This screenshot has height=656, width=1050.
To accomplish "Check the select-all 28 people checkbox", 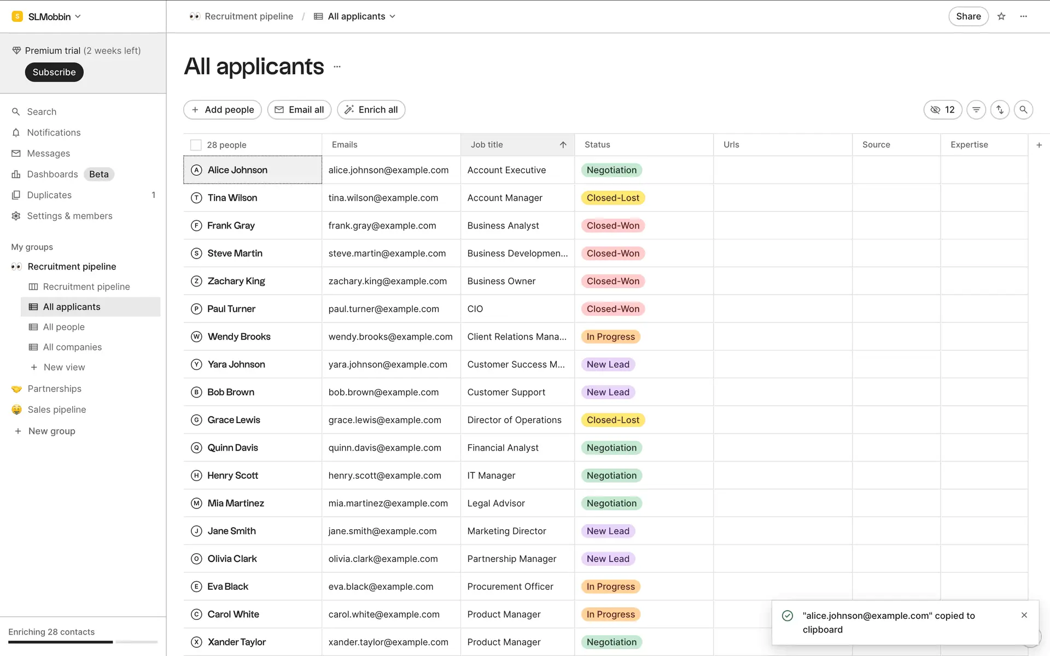I will click(196, 145).
